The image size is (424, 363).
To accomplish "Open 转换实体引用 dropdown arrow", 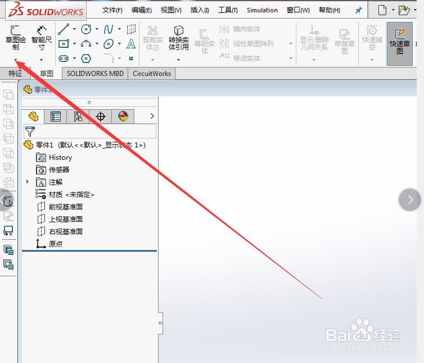I will 178,60.
